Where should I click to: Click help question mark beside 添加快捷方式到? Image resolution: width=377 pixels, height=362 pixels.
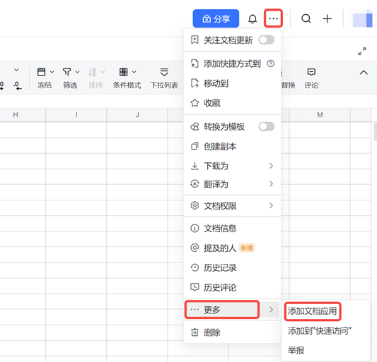[270, 64]
